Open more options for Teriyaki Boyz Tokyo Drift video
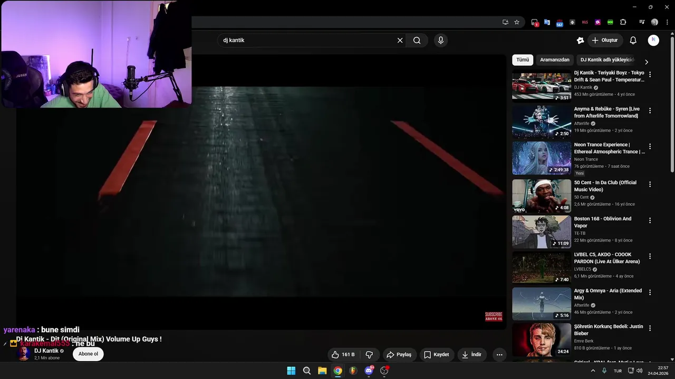The image size is (675, 379). (x=650, y=75)
